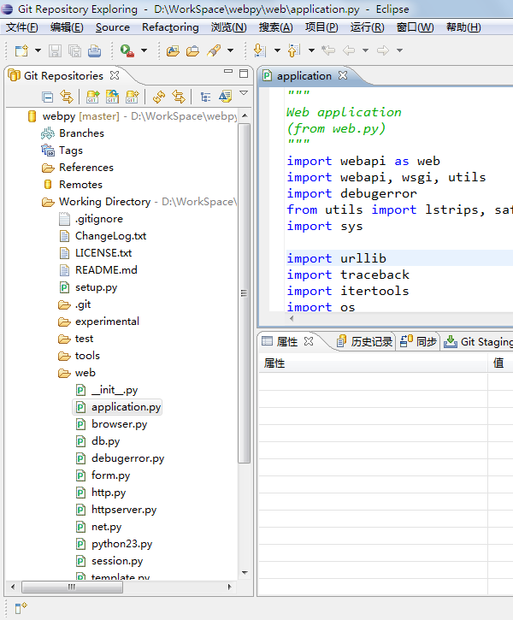
Task: Open the Forward history dropdown arrow
Action: (x=400, y=50)
